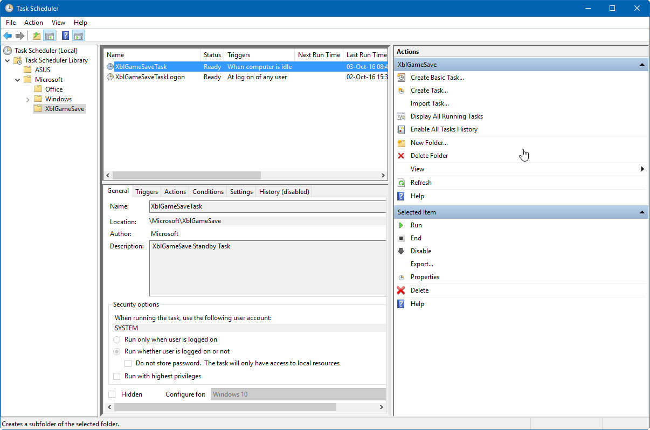Click the red X Delete Folder icon
The image size is (650, 430).
pyautogui.click(x=401, y=156)
